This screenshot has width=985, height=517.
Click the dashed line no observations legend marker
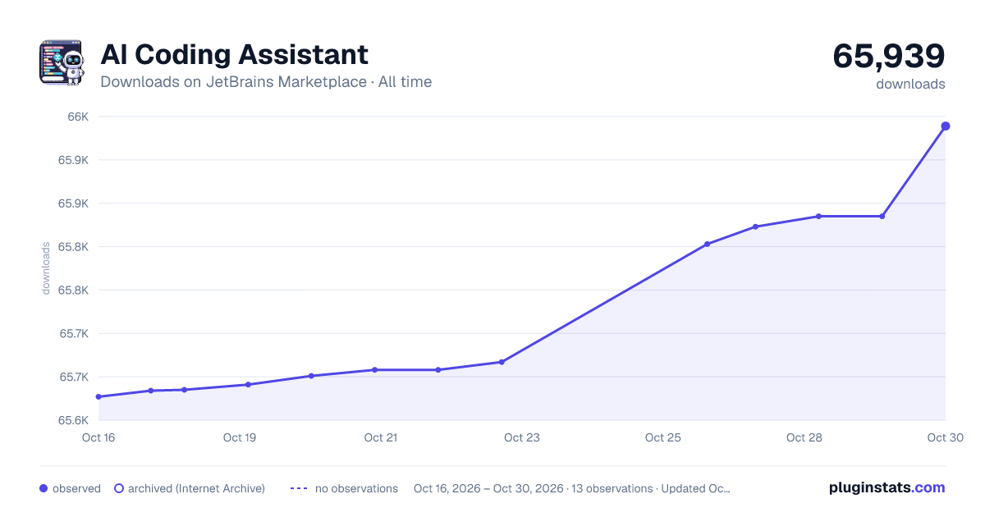299,488
